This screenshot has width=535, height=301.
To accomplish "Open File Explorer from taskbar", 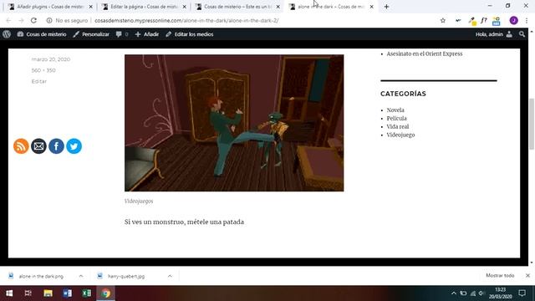I will tap(48, 293).
